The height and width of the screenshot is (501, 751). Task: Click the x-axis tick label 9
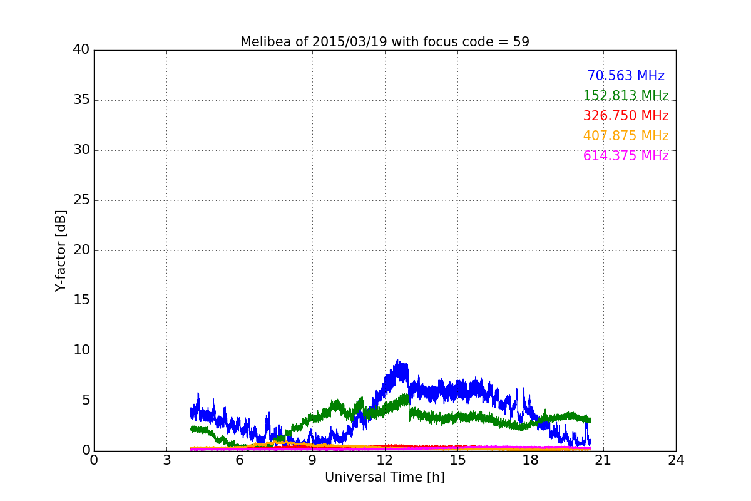[312, 460]
